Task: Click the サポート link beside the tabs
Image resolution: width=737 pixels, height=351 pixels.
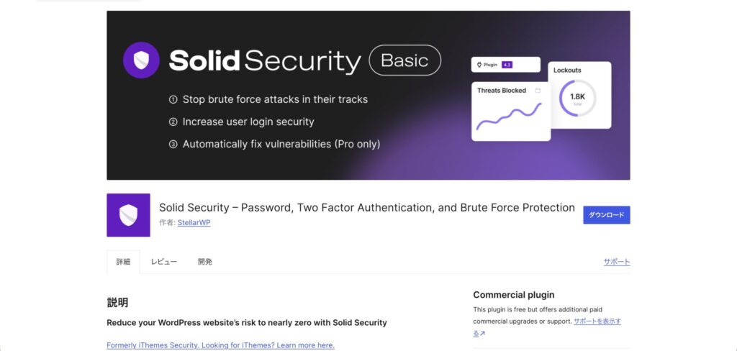Action: click(x=616, y=262)
